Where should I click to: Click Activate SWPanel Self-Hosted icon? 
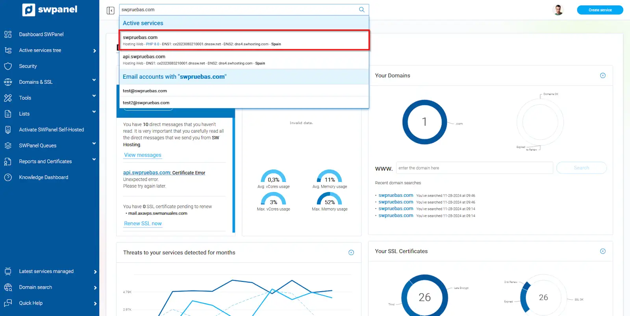pos(8,130)
